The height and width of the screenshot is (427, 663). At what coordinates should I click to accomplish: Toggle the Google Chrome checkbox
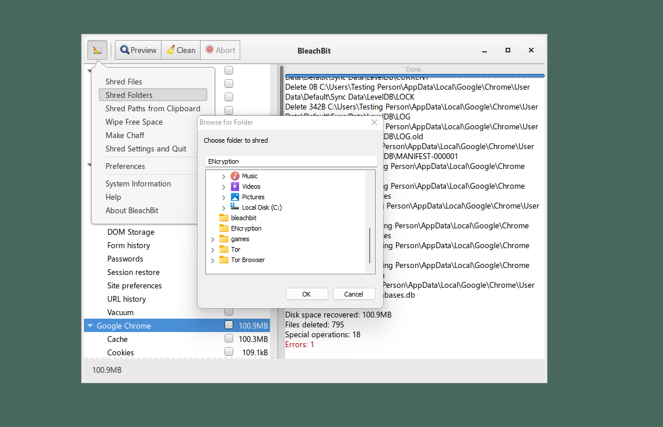tap(229, 325)
